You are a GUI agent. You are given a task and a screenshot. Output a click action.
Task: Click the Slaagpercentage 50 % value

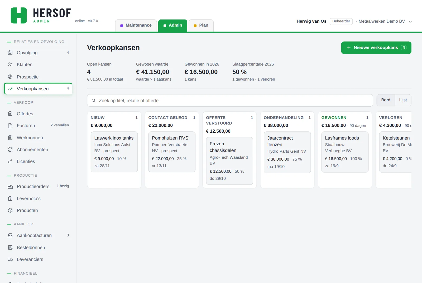239,72
